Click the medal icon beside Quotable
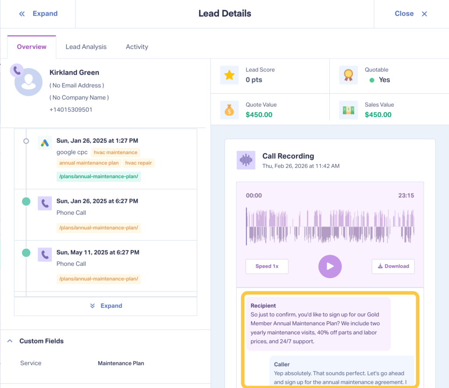Image resolution: width=449 pixels, height=388 pixels. [x=348, y=75]
